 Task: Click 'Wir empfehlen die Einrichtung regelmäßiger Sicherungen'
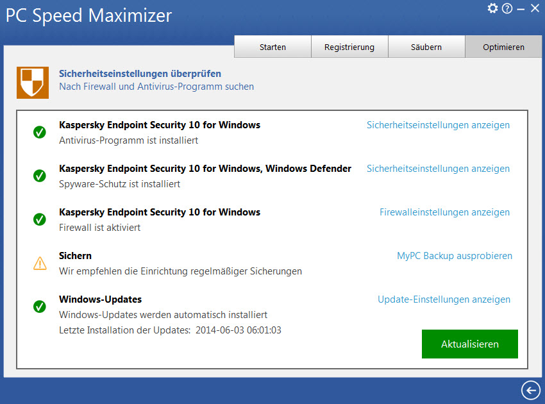(x=180, y=271)
